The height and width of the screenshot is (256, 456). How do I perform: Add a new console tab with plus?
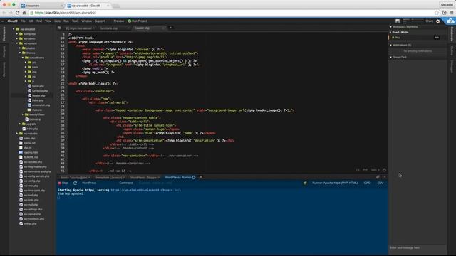click(201, 177)
